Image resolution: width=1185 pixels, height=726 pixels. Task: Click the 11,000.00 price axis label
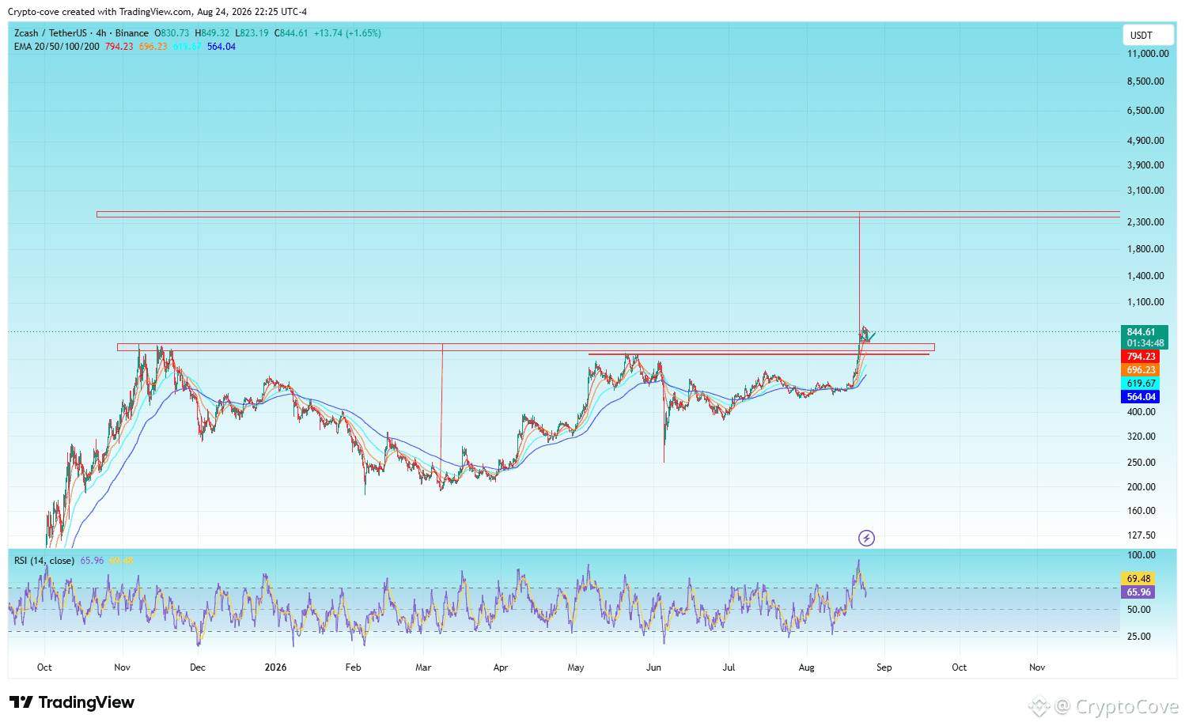pyautogui.click(x=1148, y=54)
